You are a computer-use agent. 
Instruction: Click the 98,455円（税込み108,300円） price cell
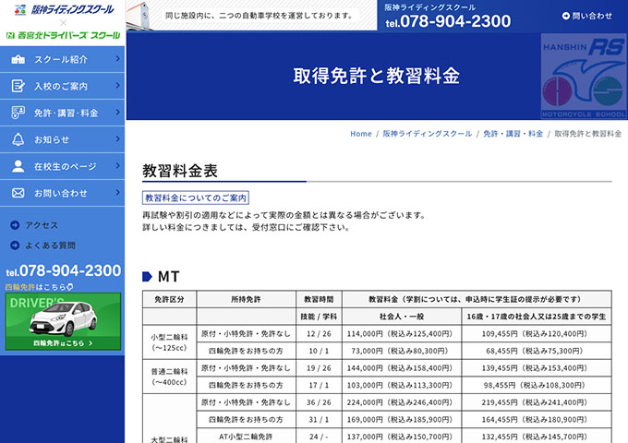pyautogui.click(x=537, y=386)
